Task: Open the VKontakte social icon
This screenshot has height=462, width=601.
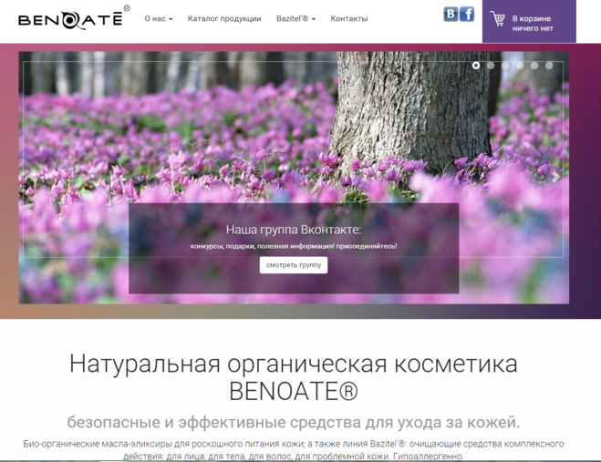Action: tap(451, 15)
